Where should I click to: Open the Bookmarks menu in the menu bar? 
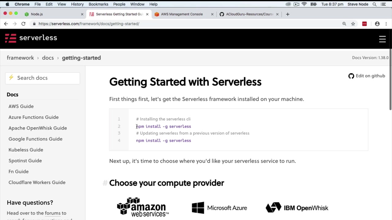click(98, 4)
